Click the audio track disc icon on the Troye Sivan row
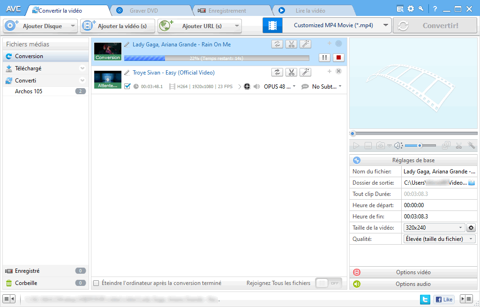Viewport: 480px width, 307px height. pyautogui.click(x=247, y=87)
